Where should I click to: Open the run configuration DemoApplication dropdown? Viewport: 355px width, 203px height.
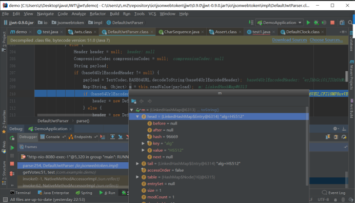tap(280, 23)
